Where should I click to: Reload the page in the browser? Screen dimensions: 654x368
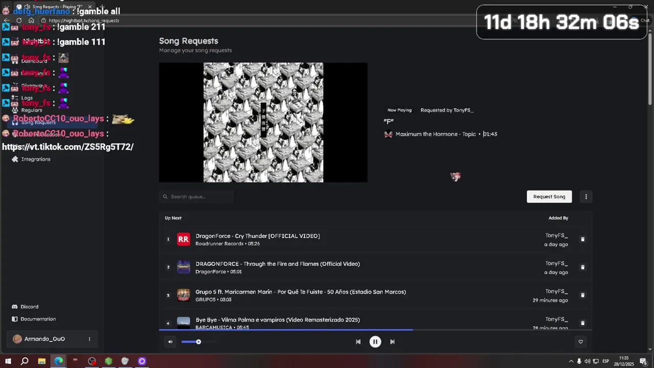click(x=19, y=20)
